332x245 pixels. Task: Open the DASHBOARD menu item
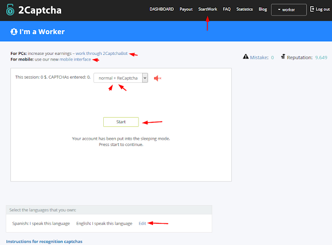pos(161,9)
